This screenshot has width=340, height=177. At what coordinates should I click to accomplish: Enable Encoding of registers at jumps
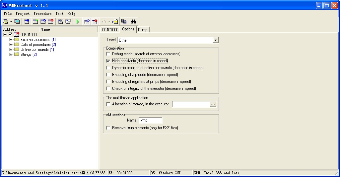tap(108, 81)
